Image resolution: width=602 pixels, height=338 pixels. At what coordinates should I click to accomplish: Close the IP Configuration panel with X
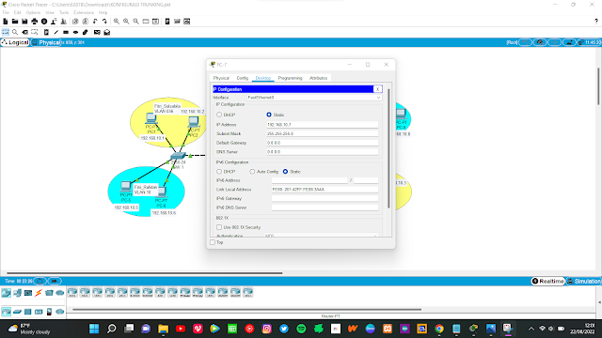coord(378,89)
